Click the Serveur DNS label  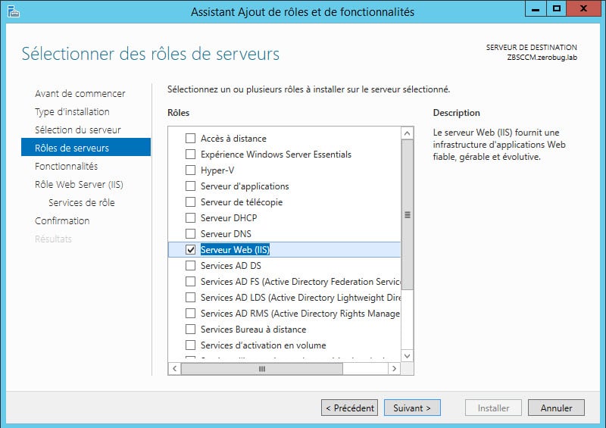click(x=226, y=234)
